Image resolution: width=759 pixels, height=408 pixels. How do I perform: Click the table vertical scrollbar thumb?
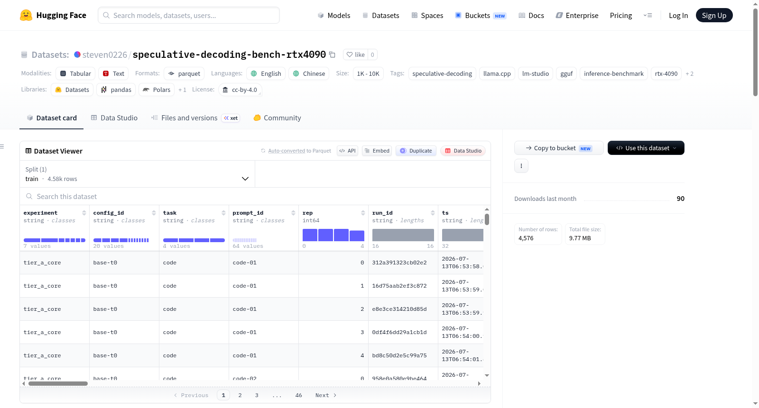coord(487,219)
